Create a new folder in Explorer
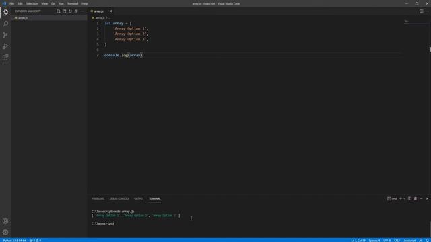Screen dimensions: 431x242 (x=65, y=11)
